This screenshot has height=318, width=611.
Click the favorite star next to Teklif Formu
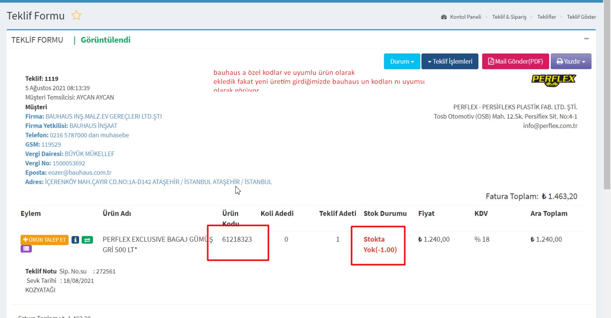(x=76, y=16)
